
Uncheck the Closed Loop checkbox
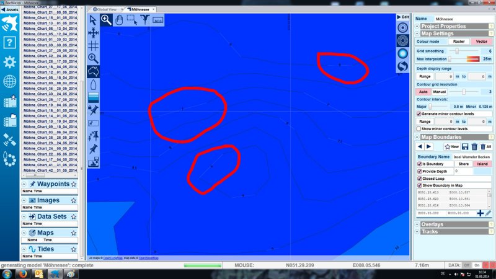pos(419,178)
